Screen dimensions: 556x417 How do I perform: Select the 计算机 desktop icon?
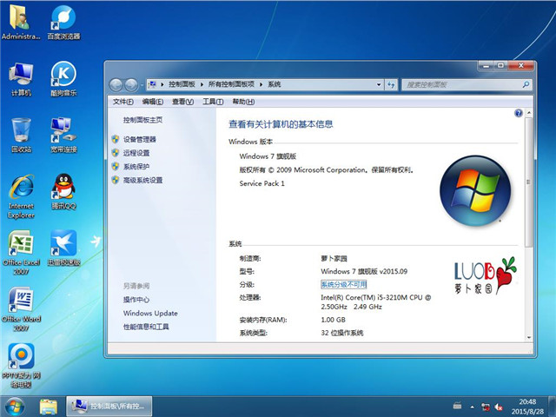(x=21, y=79)
